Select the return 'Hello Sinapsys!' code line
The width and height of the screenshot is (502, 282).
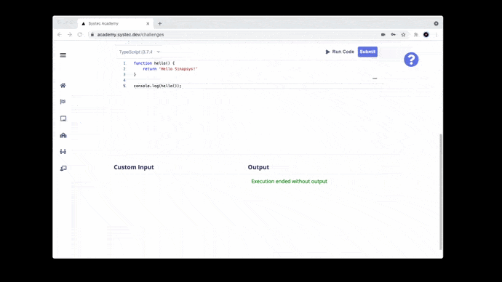(x=170, y=69)
